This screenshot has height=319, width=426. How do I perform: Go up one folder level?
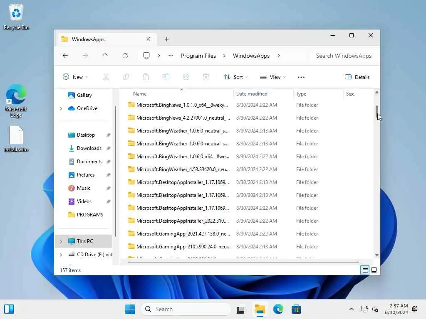tap(105, 56)
